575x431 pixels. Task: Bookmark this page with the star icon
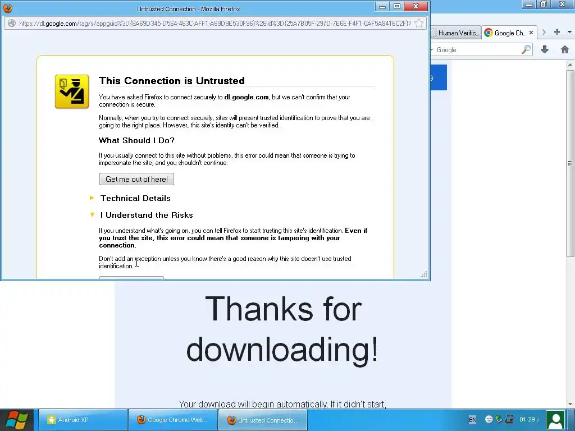[419, 24]
